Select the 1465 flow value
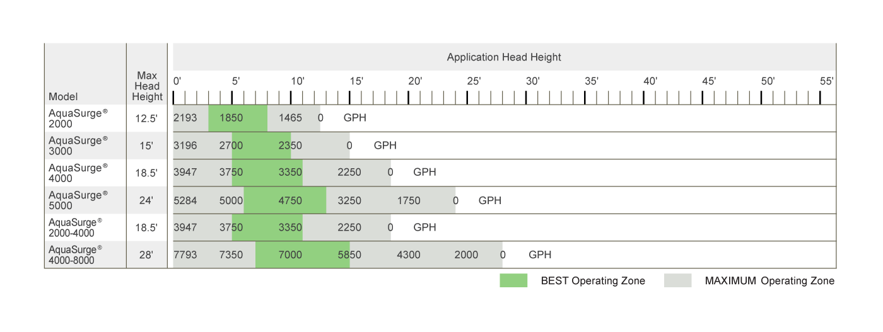Viewport: 883px width, 332px height. (x=290, y=118)
